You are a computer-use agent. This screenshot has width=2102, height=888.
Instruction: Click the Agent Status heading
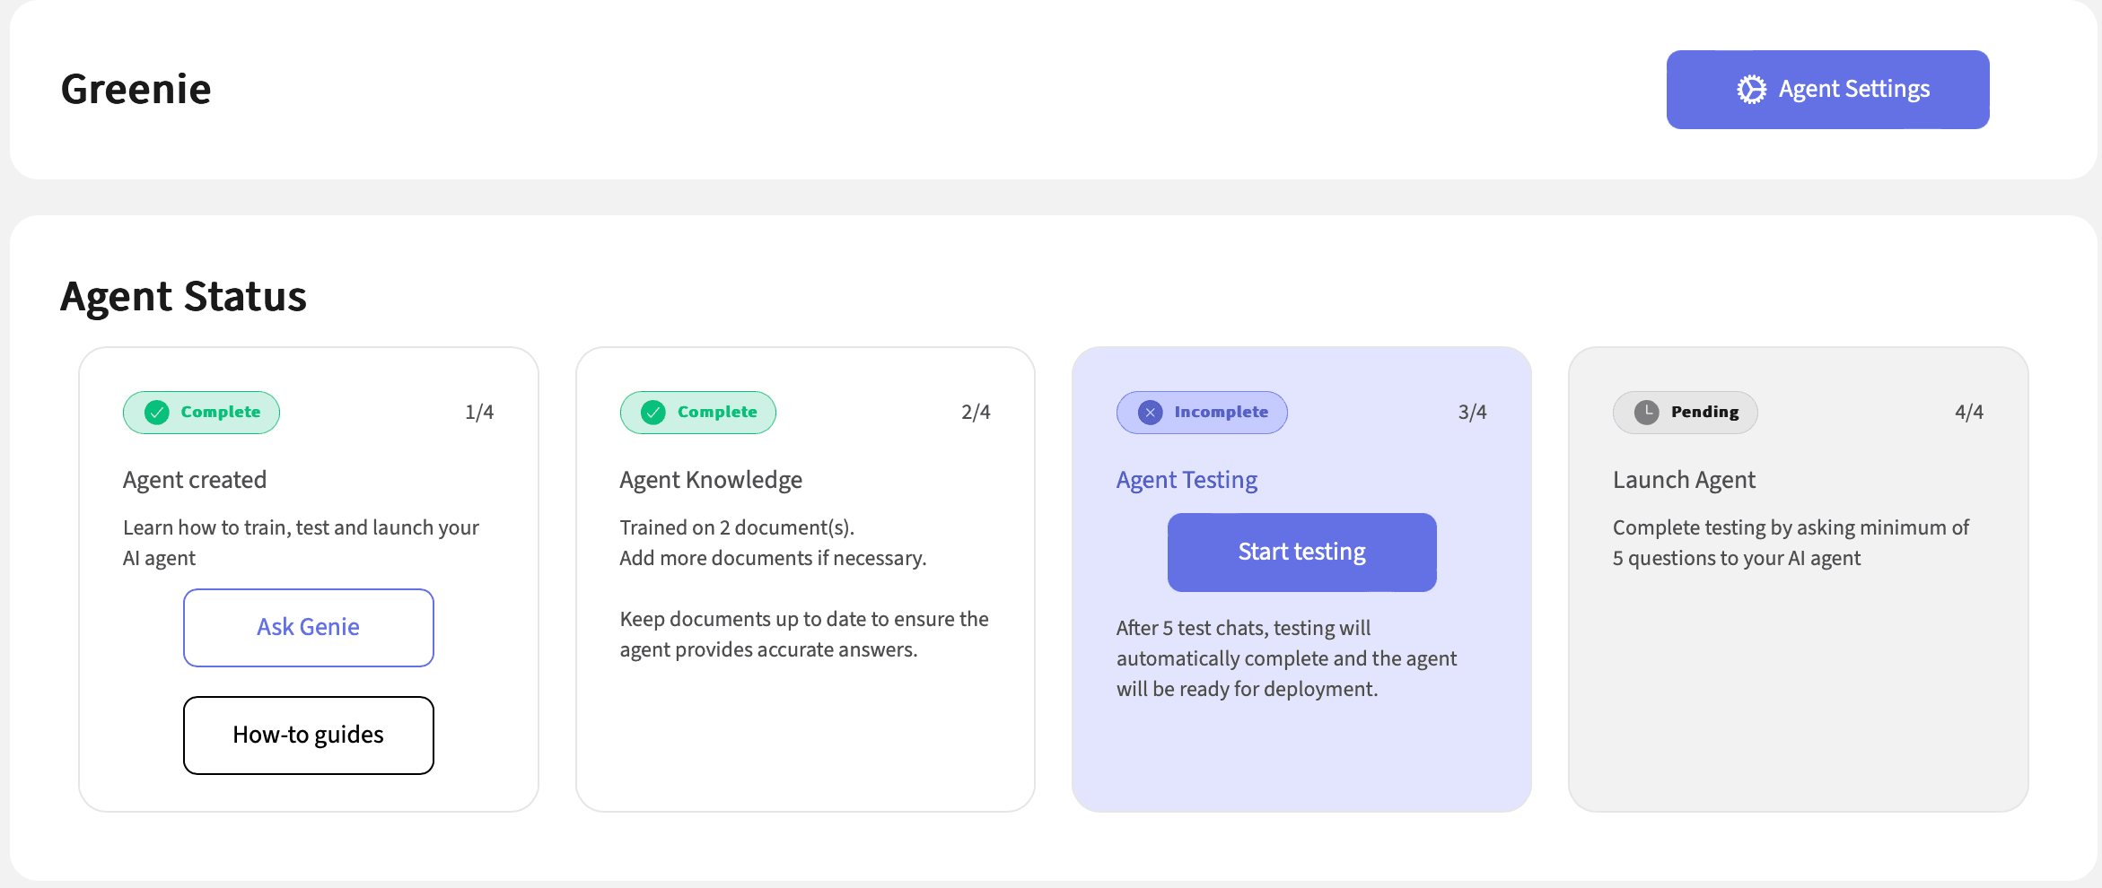click(183, 297)
